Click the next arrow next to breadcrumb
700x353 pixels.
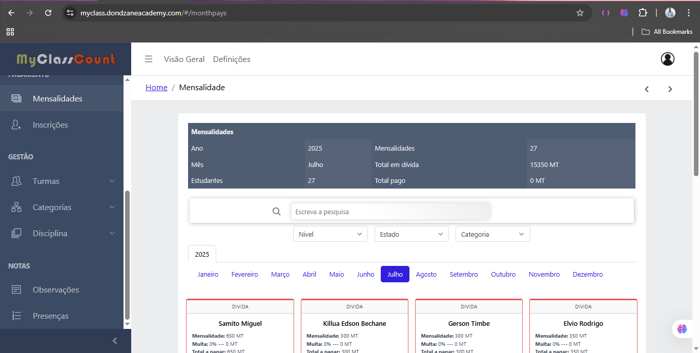(x=670, y=89)
